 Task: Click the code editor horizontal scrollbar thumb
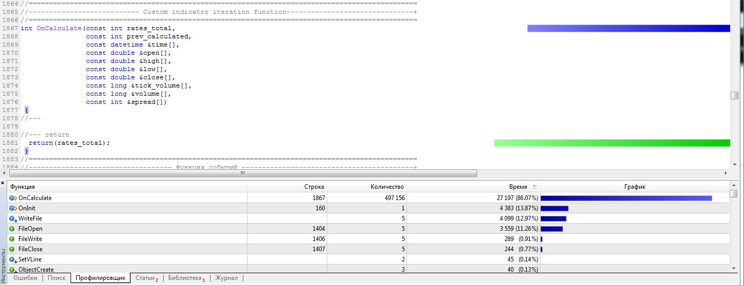[x=243, y=173]
